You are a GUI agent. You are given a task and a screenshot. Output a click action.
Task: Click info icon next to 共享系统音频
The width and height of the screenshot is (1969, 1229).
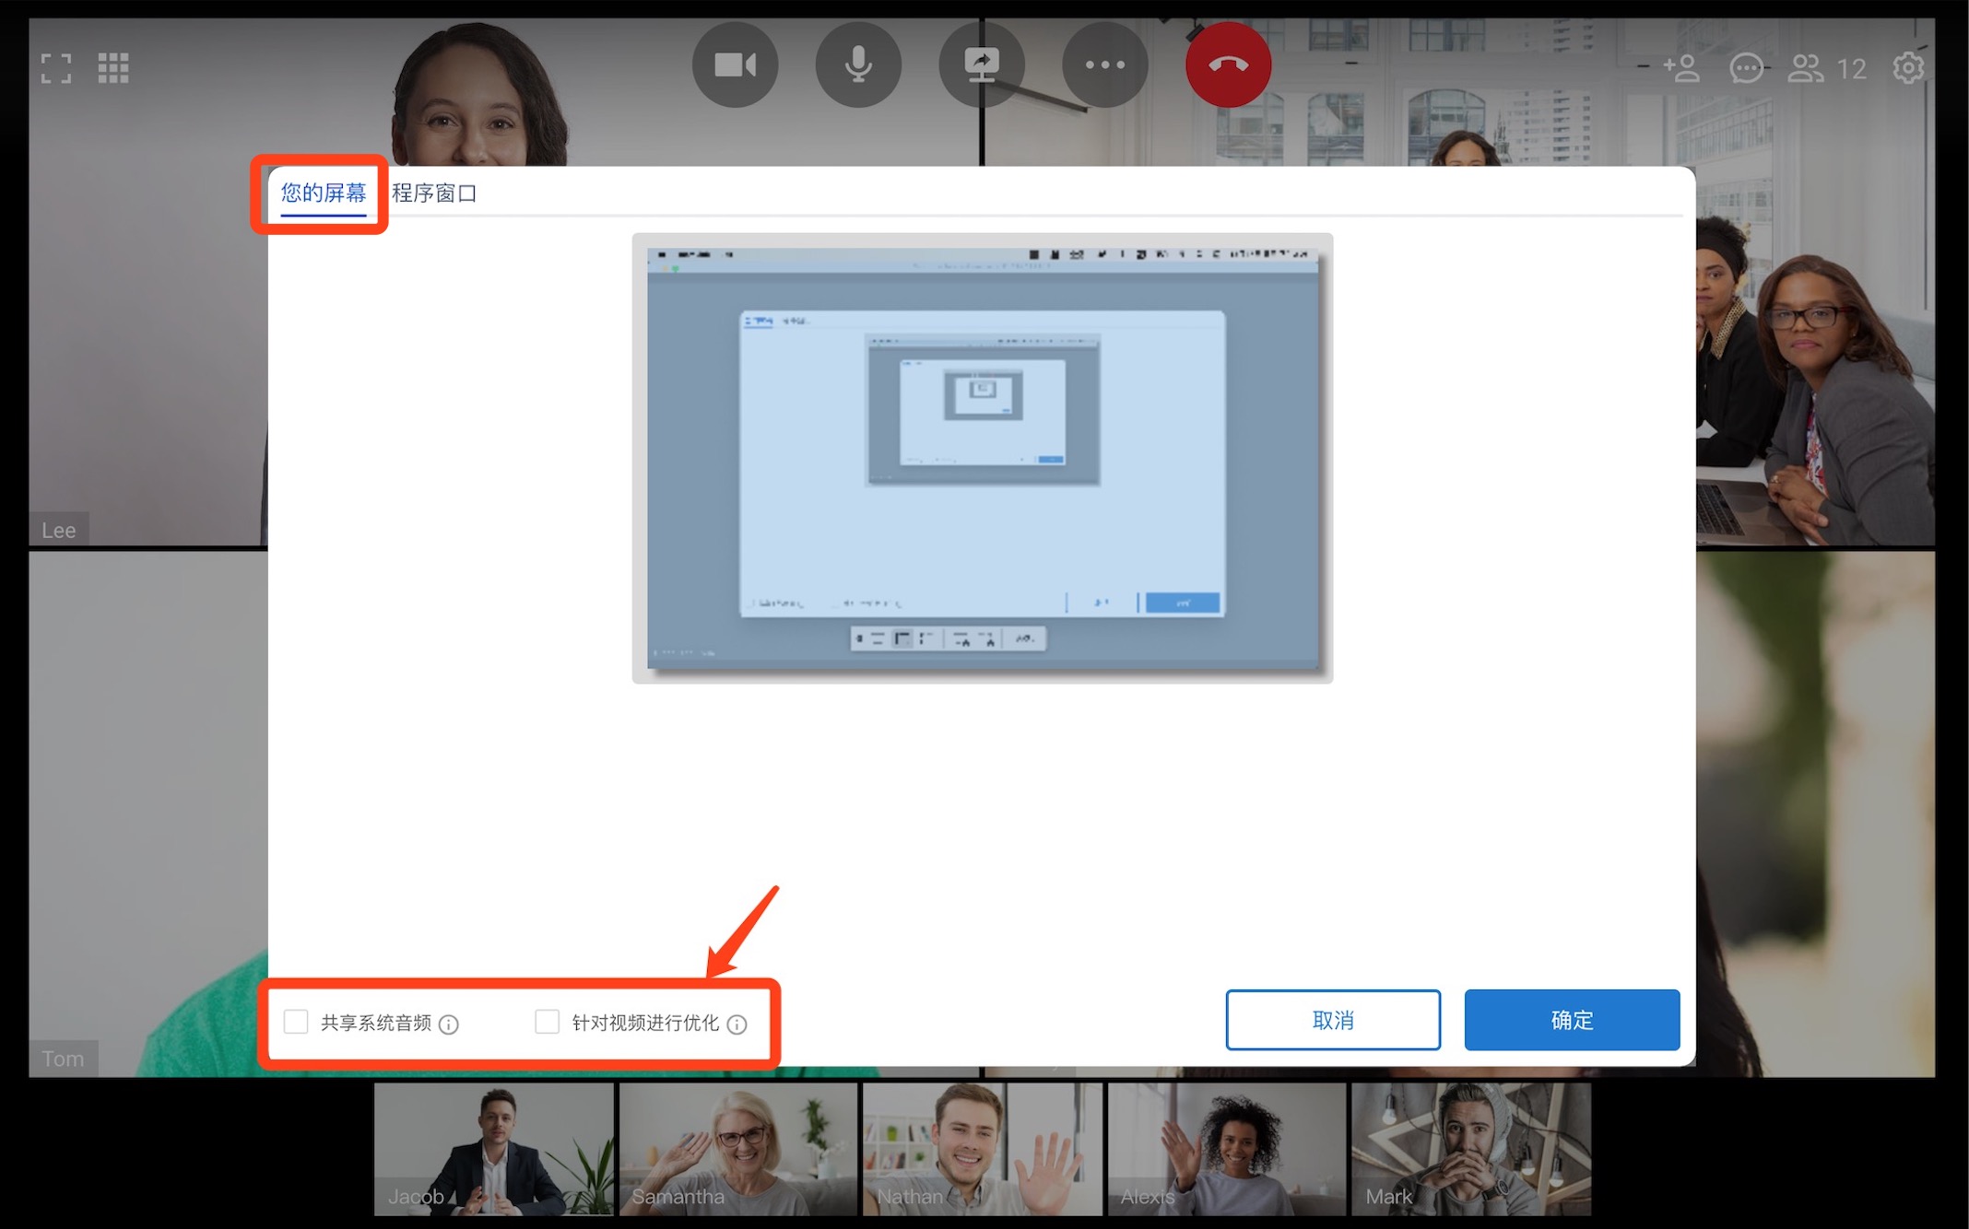coord(449,1024)
